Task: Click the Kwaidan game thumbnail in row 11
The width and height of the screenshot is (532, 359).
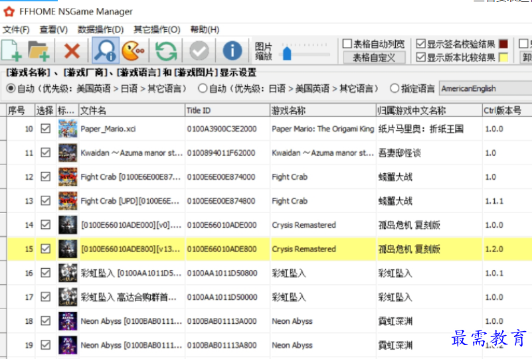Action: pyautogui.click(x=68, y=153)
